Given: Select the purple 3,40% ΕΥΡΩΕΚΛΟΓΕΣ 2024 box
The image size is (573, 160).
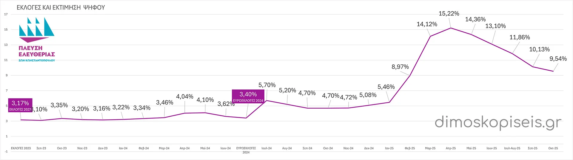Looking at the screenshot, I should point(248,96).
